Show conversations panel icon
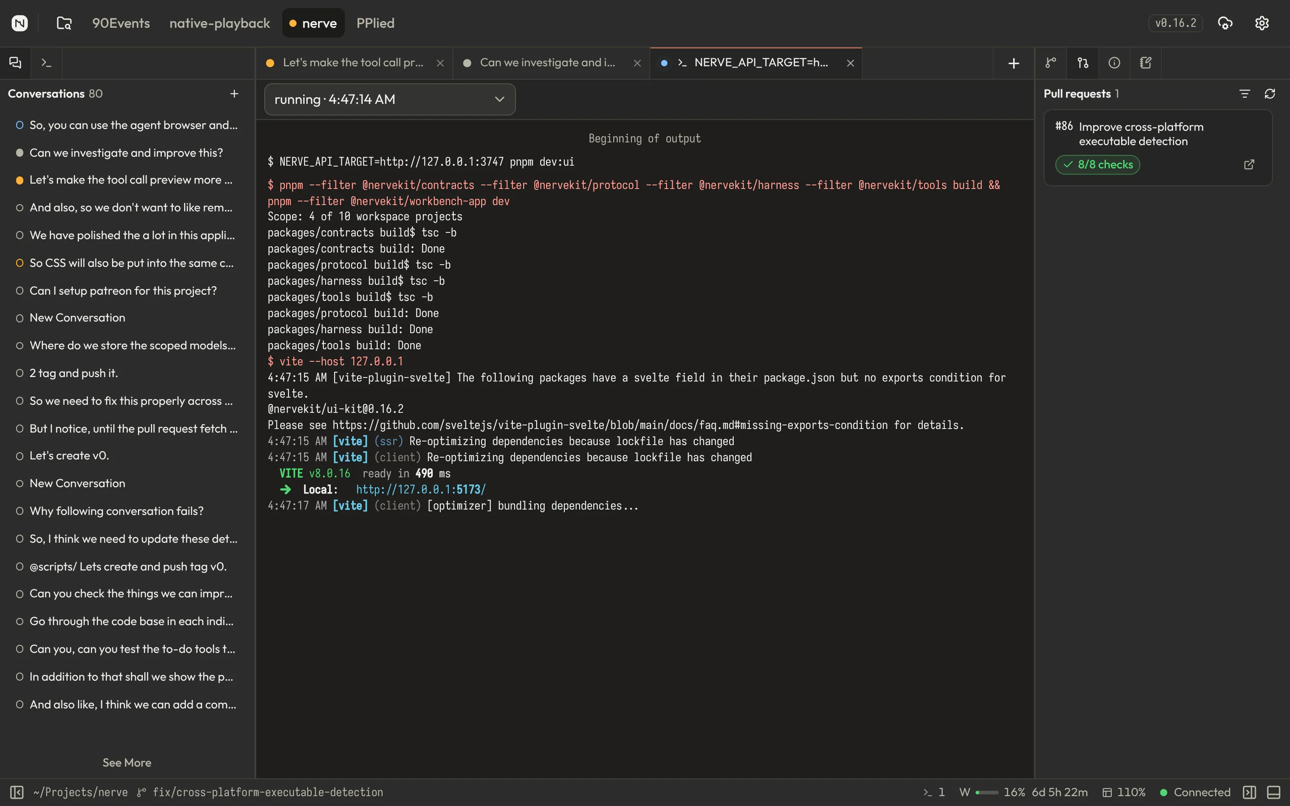1290x806 pixels. (16, 63)
